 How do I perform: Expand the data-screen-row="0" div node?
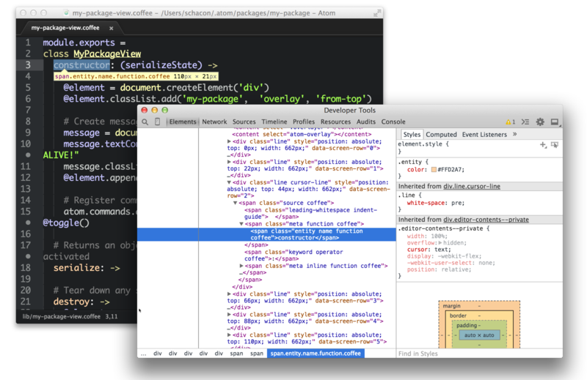point(230,142)
